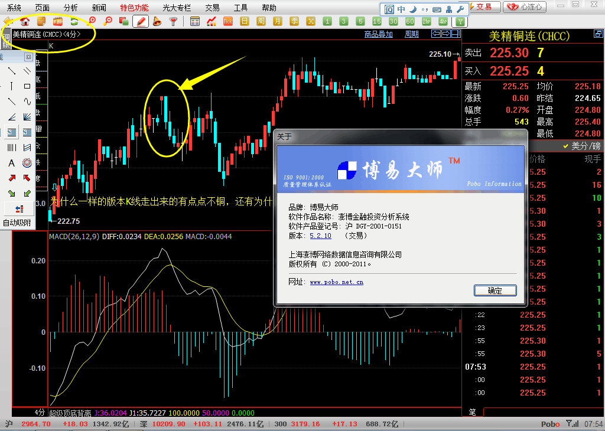
Task: Open the 周期 period selector
Action: (x=412, y=34)
